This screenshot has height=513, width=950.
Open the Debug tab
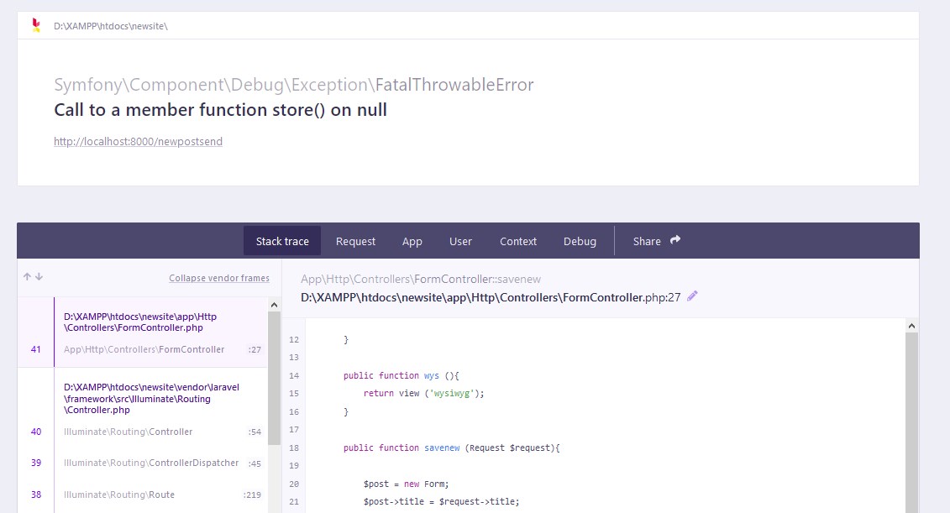click(x=580, y=241)
